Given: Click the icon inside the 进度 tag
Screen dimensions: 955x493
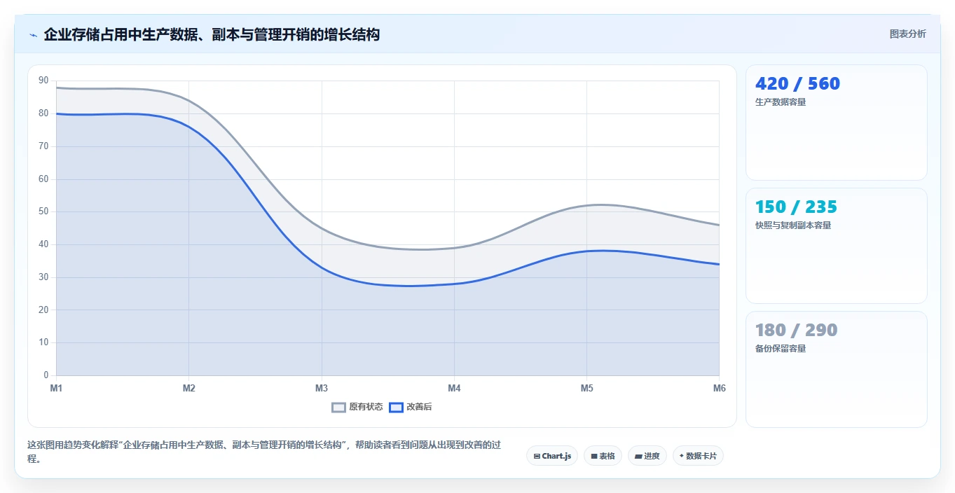Looking at the screenshot, I should 638,456.
